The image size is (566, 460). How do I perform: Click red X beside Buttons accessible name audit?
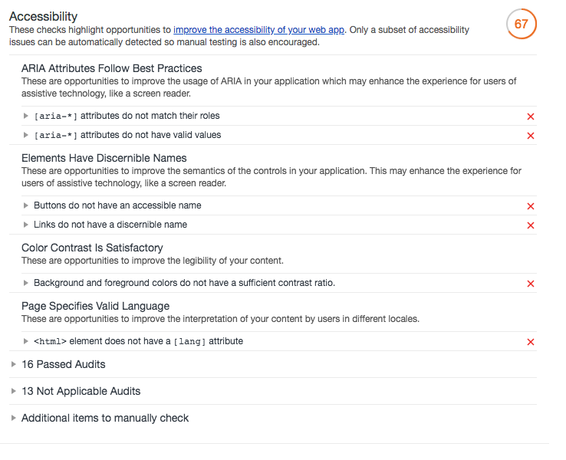coord(531,206)
